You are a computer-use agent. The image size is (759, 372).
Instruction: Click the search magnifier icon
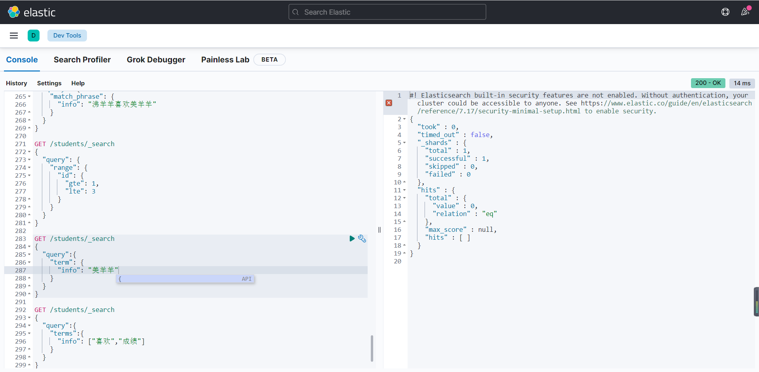pos(295,12)
